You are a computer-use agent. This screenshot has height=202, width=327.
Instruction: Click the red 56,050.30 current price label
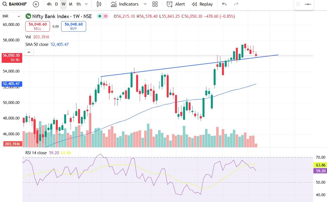click(12, 58)
